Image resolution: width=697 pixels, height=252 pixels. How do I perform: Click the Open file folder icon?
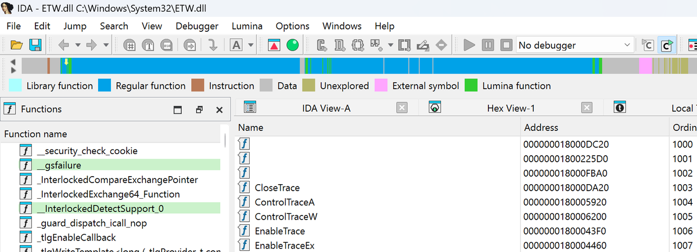(16, 45)
